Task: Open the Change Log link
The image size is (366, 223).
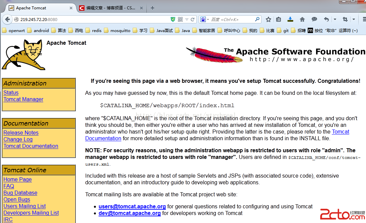Action: point(18,139)
